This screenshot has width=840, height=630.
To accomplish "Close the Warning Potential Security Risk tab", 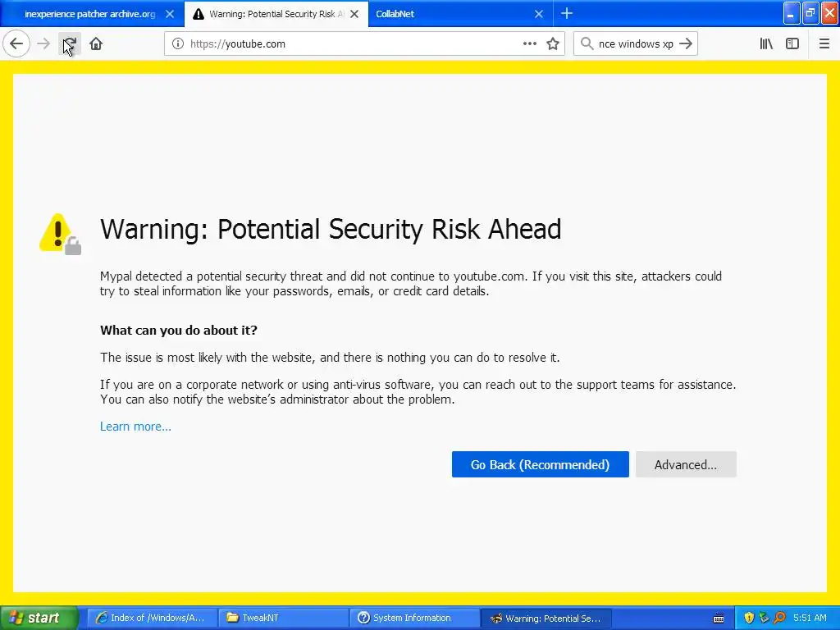I will tap(354, 14).
